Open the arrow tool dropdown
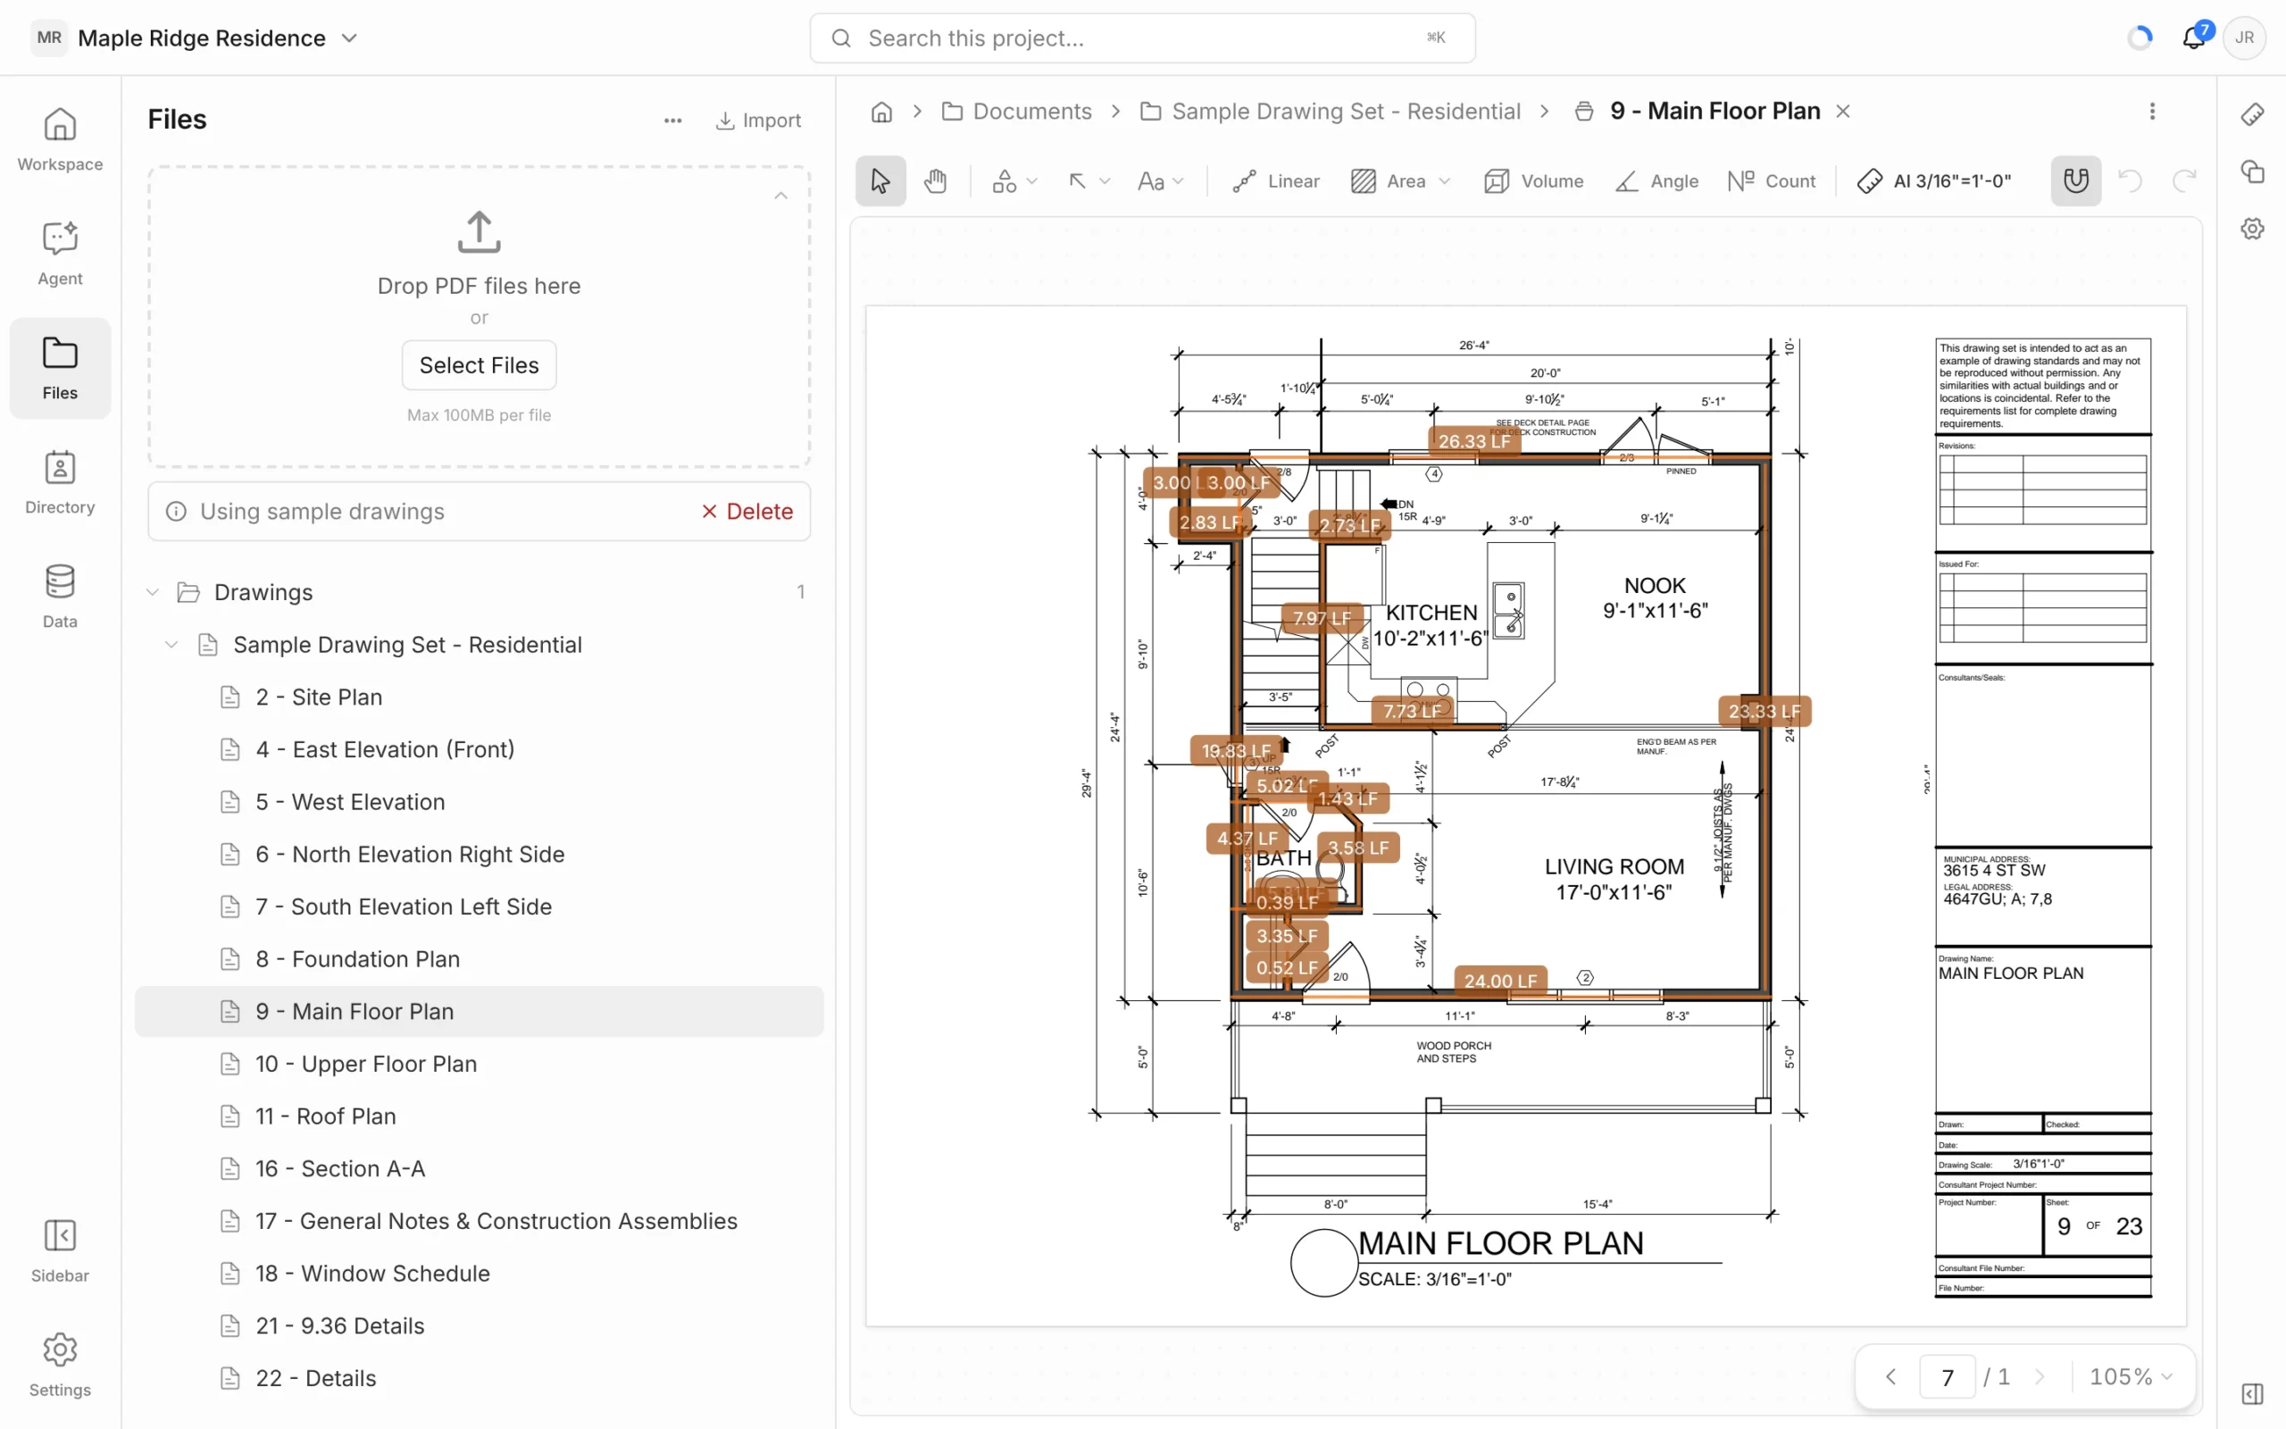The width and height of the screenshot is (2286, 1429). click(x=1089, y=180)
